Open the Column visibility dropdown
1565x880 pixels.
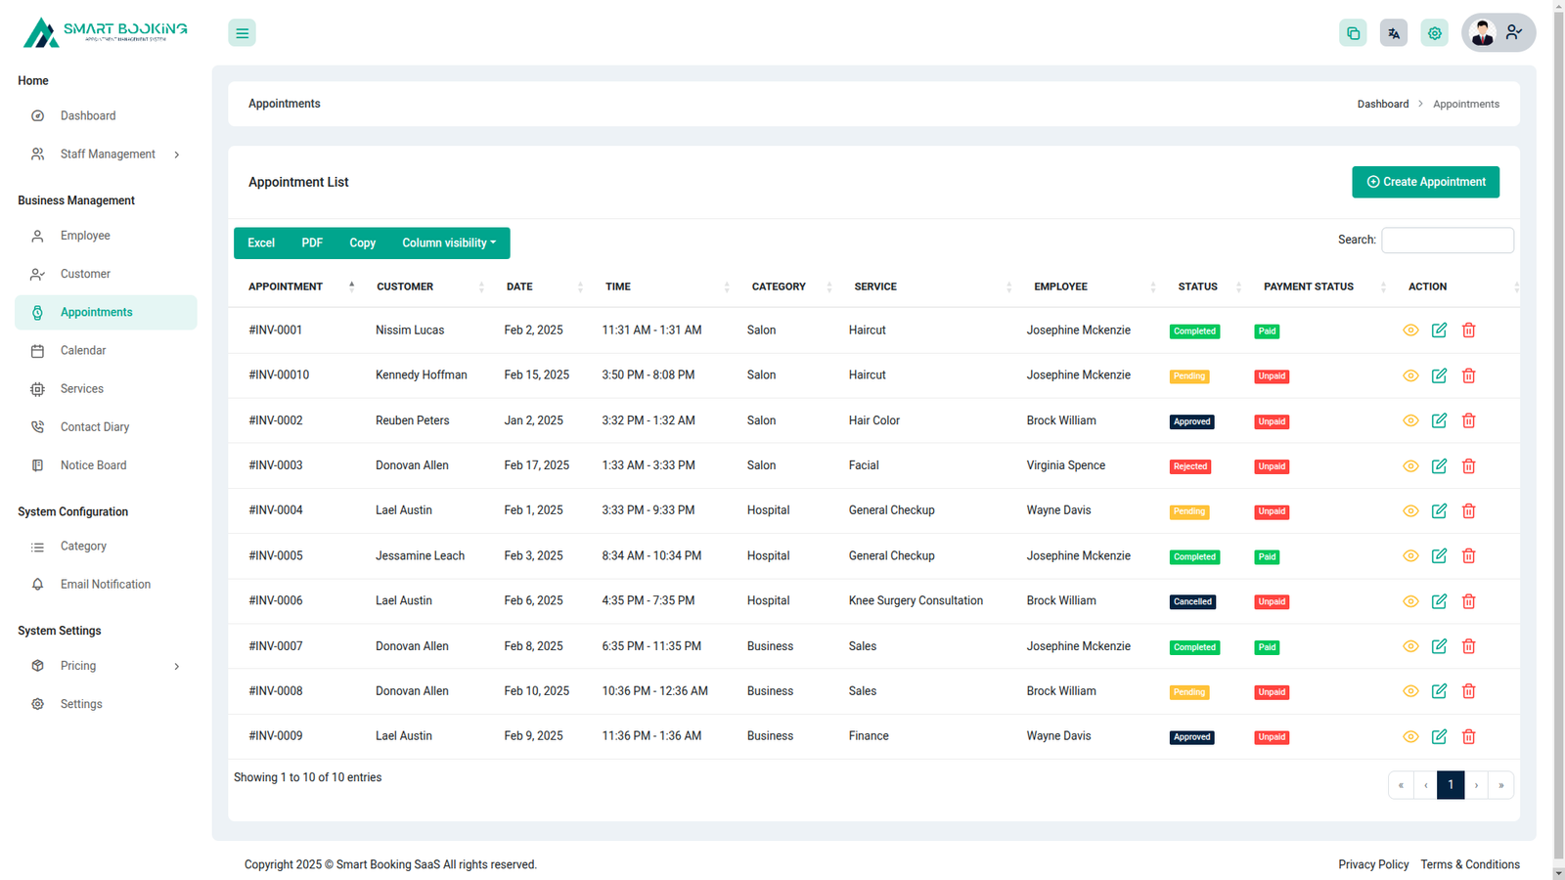click(449, 243)
